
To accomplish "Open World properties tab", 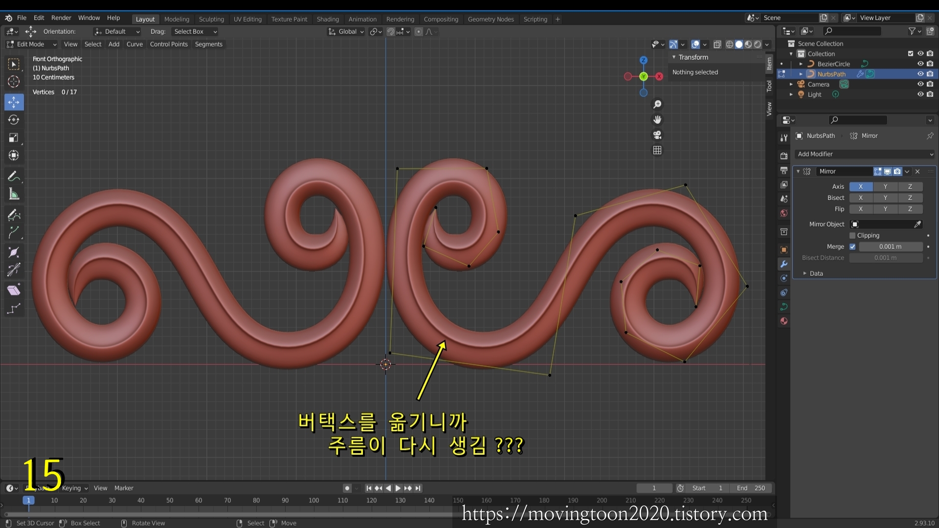I will point(783,213).
